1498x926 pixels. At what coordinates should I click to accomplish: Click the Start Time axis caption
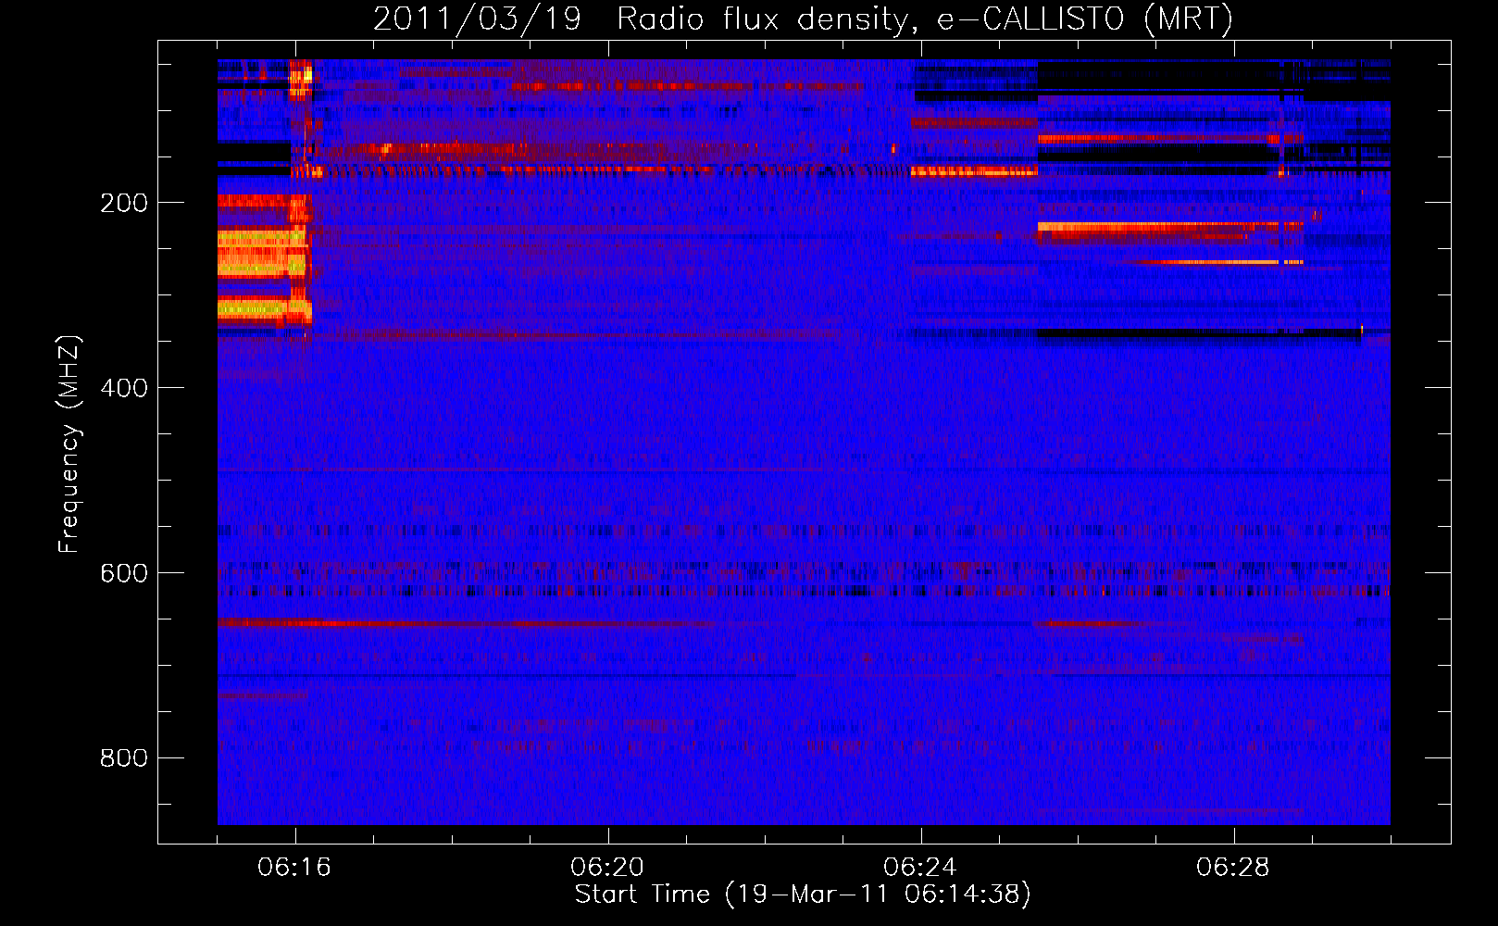(x=803, y=895)
